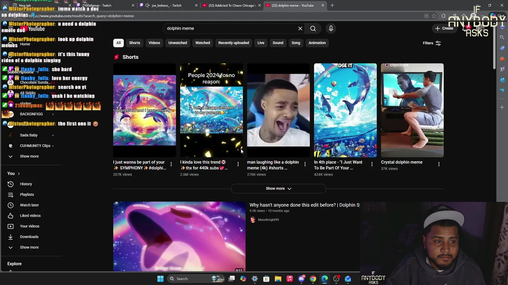Viewport: 508px width, 285px height.
Task: Switch to the joe_bidness_ Twitch tab
Action: [x=169, y=6]
